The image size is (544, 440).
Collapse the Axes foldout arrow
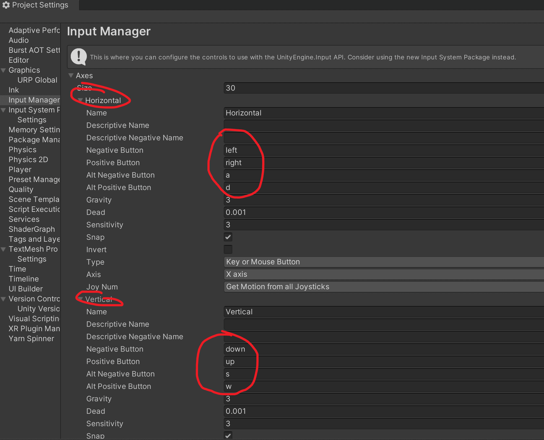click(71, 75)
